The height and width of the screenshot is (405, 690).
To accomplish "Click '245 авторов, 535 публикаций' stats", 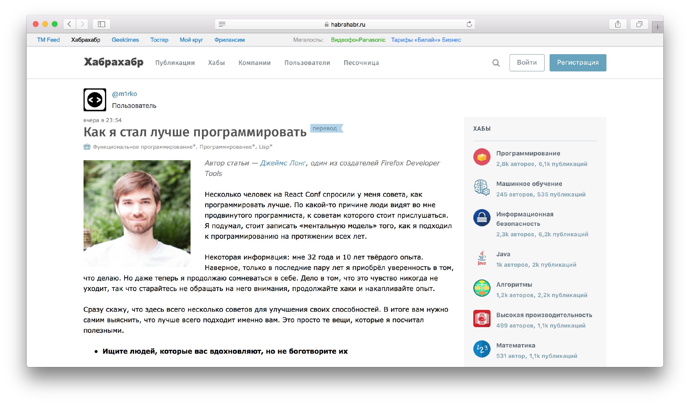I will (x=541, y=194).
